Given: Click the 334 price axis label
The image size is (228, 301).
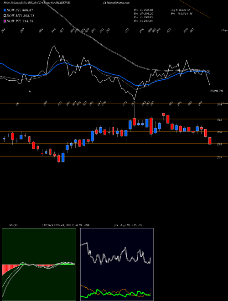Looking at the screenshot, I should [x=219, y=105].
